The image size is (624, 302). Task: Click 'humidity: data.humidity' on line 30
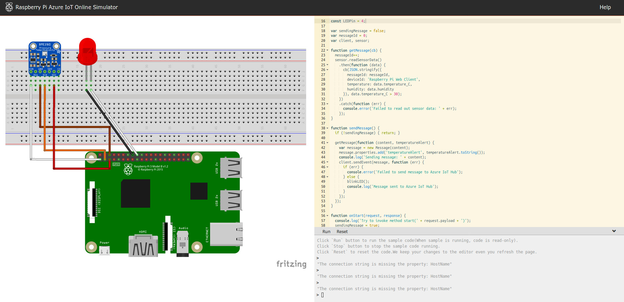pyautogui.click(x=370, y=89)
